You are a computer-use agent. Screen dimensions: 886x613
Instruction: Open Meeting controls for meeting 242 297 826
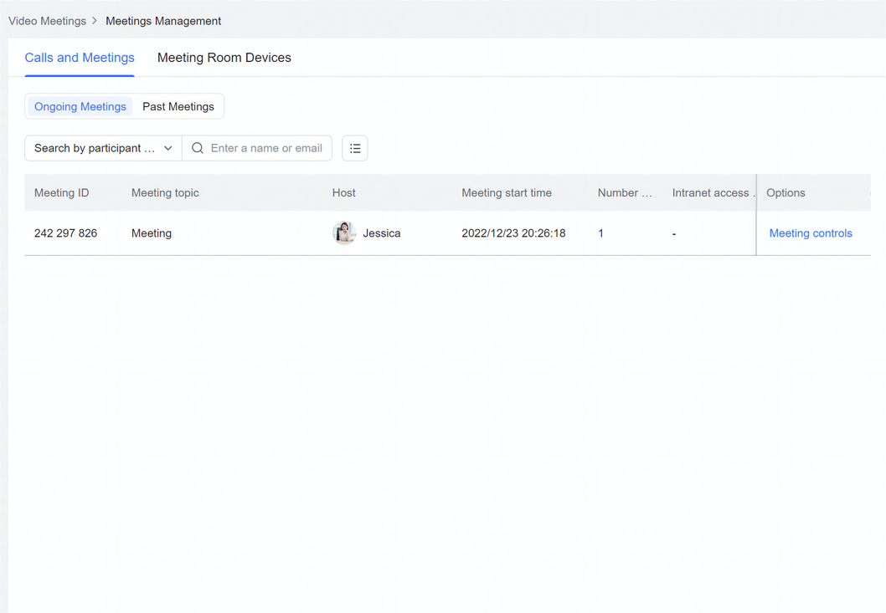pyautogui.click(x=811, y=233)
